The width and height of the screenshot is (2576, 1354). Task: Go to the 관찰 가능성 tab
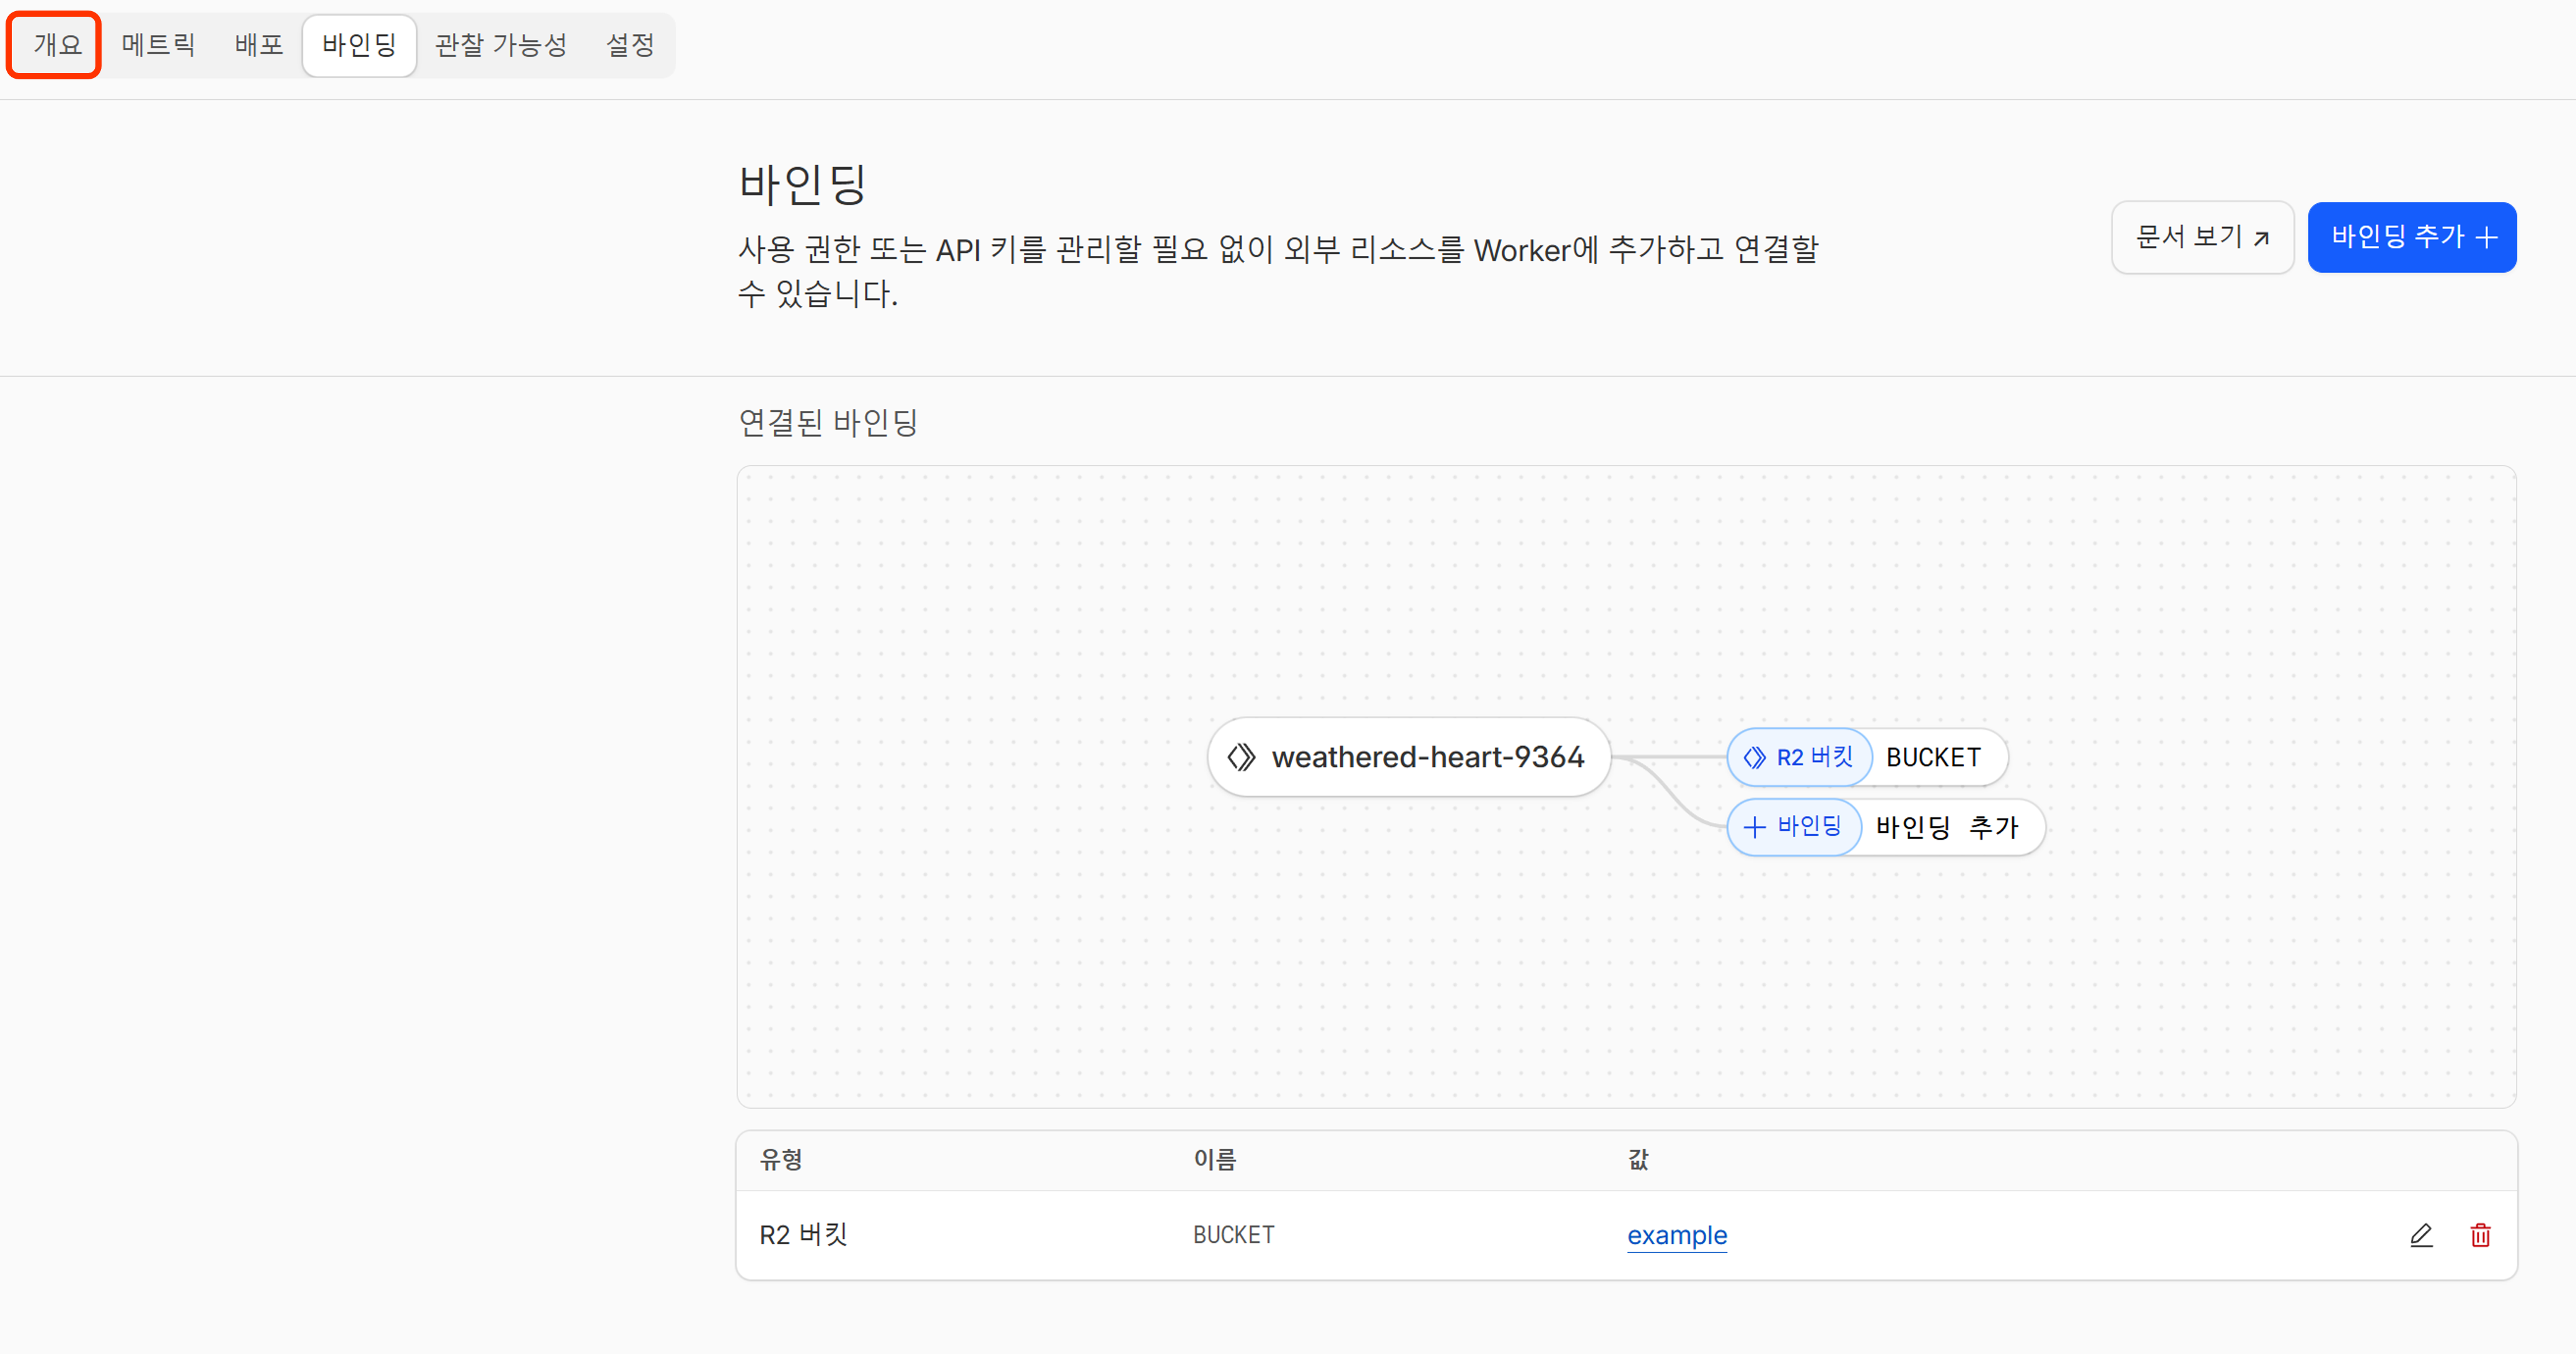[501, 45]
